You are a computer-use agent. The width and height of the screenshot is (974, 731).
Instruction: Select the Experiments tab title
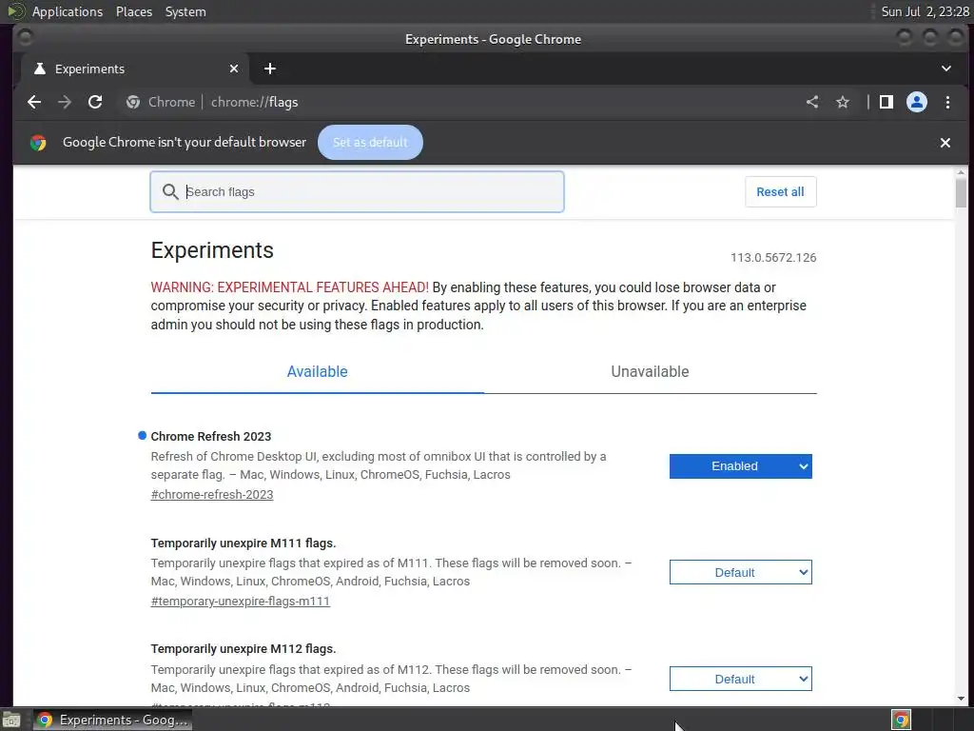89,69
